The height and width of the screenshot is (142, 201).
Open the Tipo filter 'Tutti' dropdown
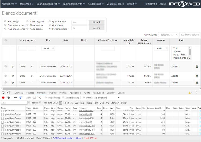(48, 48)
